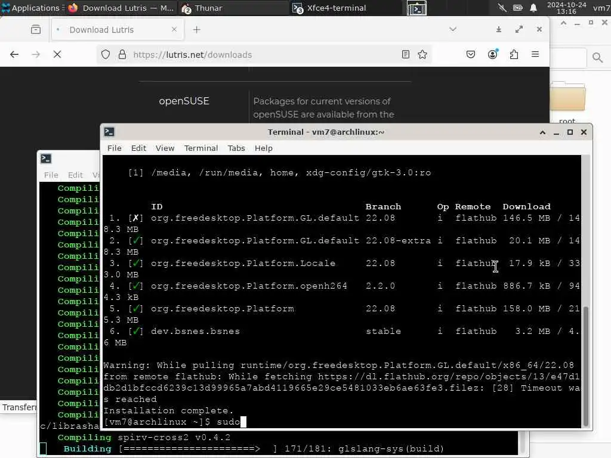
Task: Click the background terminal window icon
Action: (46, 159)
